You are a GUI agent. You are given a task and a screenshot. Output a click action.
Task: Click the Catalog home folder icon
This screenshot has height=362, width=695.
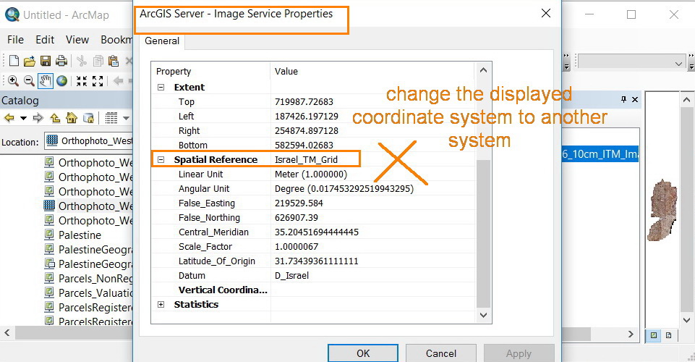click(72, 118)
